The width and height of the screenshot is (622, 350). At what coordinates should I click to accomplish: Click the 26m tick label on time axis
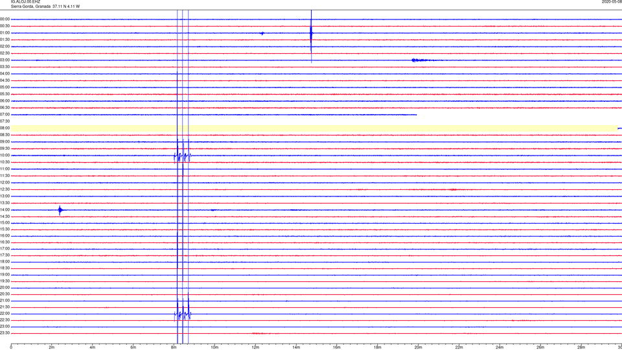click(x=540, y=347)
